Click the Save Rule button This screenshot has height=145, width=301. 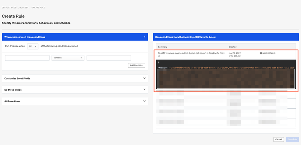(x=293, y=139)
